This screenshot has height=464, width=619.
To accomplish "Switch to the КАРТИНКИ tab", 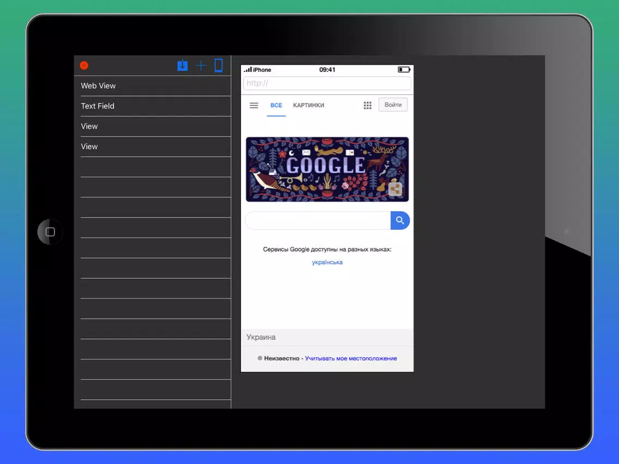I will tap(308, 105).
